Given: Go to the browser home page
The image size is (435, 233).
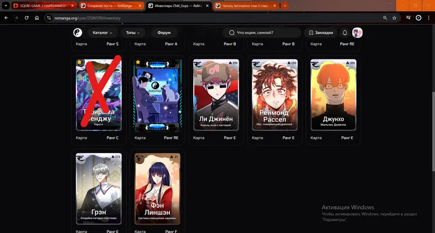Looking at the screenshot, I should click(x=37, y=18).
